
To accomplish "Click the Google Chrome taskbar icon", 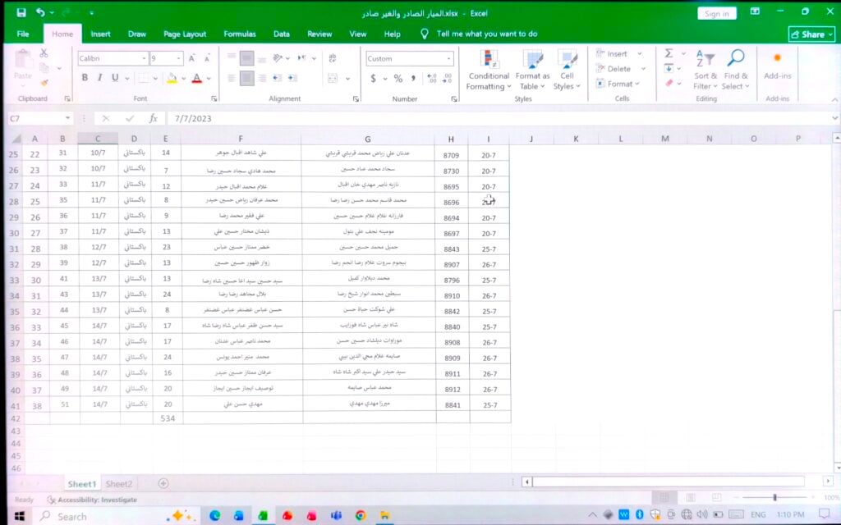I will (x=361, y=515).
